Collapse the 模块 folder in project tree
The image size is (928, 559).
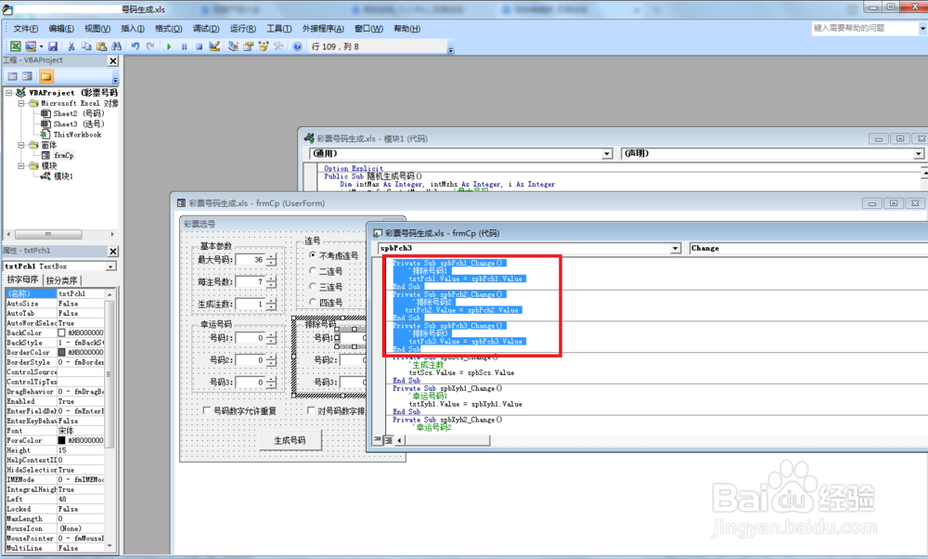click(x=21, y=166)
